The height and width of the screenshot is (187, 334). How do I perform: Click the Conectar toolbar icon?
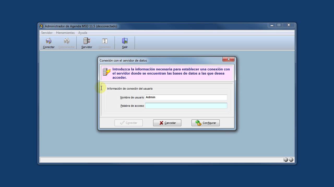[x=49, y=43]
